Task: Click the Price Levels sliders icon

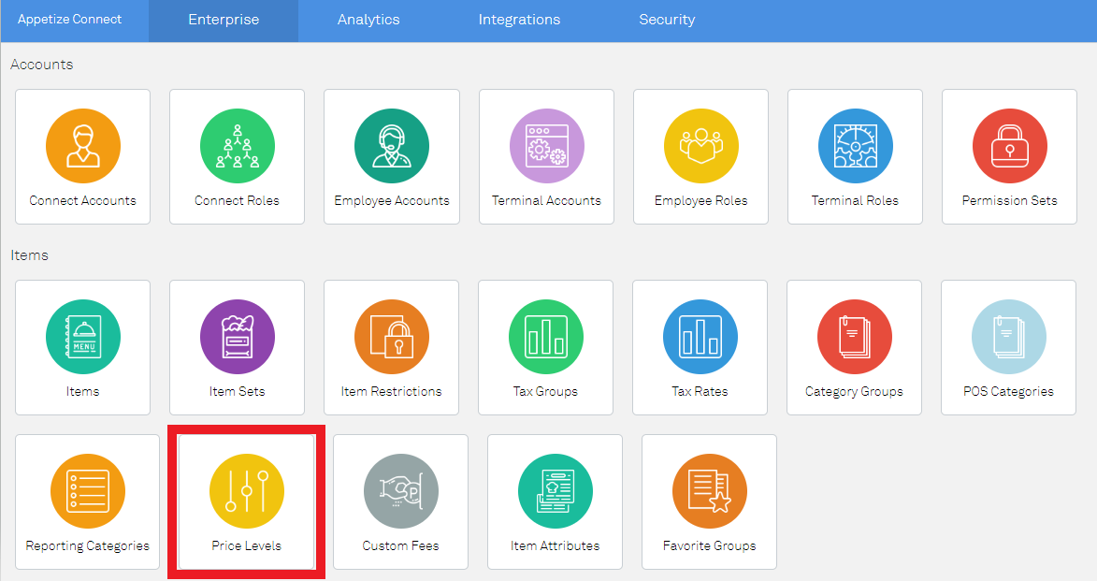Action: coord(246,491)
